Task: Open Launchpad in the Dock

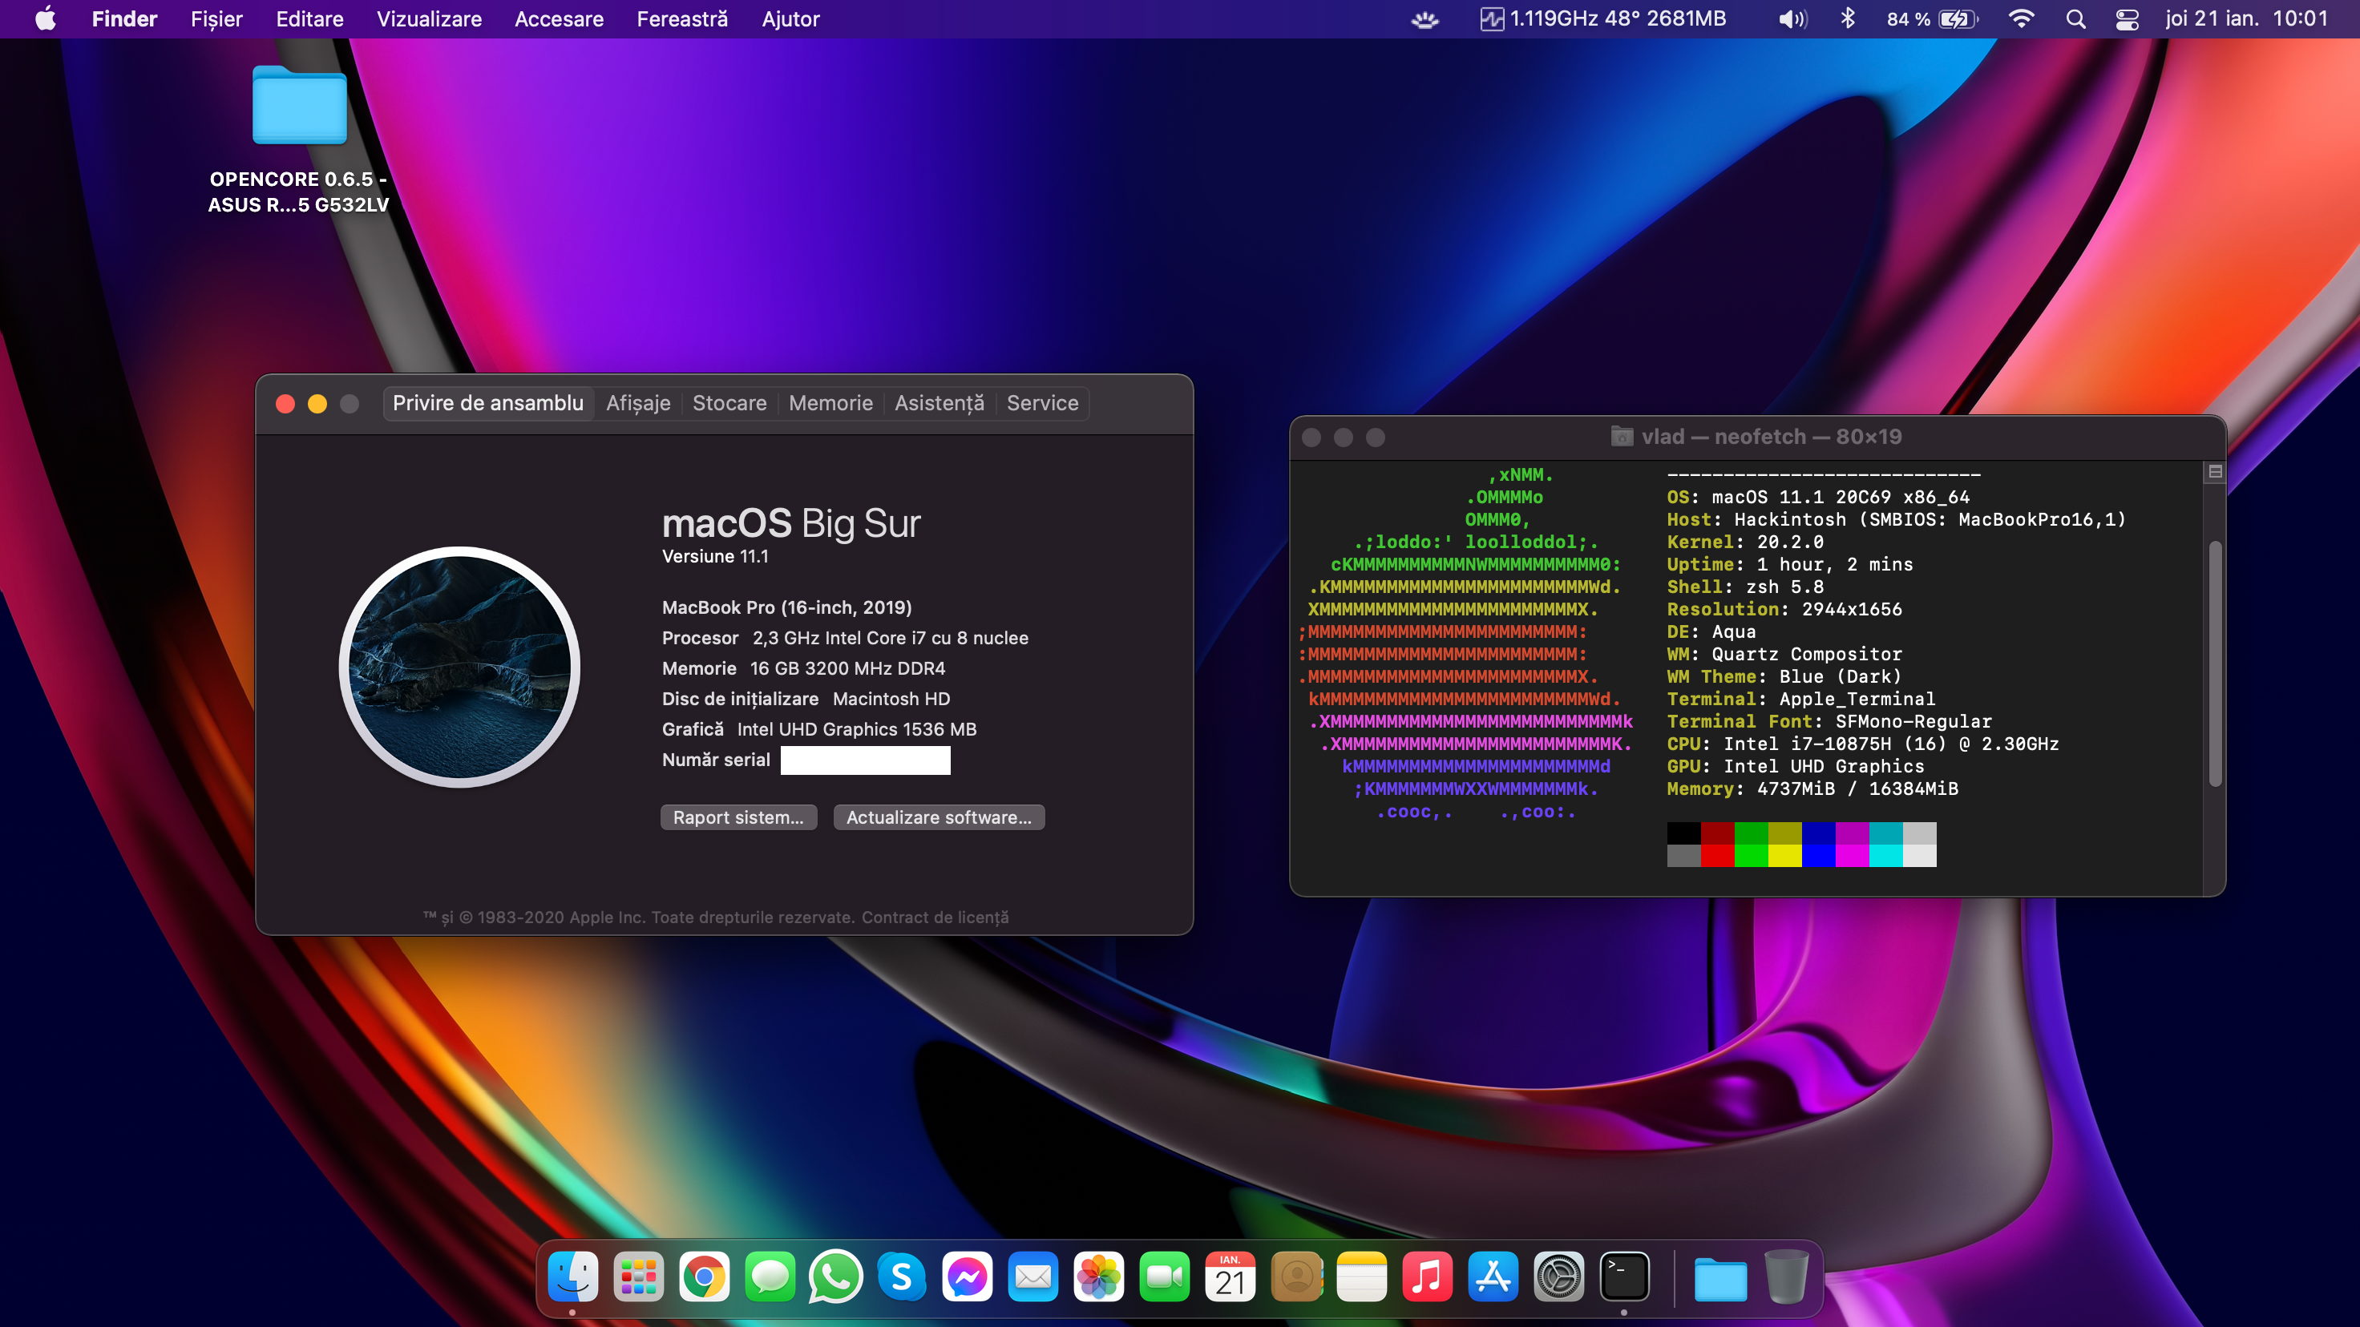Action: pyautogui.click(x=639, y=1276)
